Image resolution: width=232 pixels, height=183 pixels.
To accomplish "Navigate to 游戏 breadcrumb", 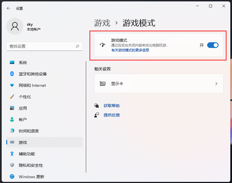I will [x=101, y=23].
